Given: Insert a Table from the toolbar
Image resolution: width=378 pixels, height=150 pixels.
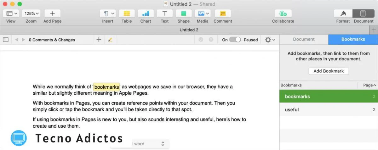Looking at the screenshot, I should pyautogui.click(x=127, y=14).
